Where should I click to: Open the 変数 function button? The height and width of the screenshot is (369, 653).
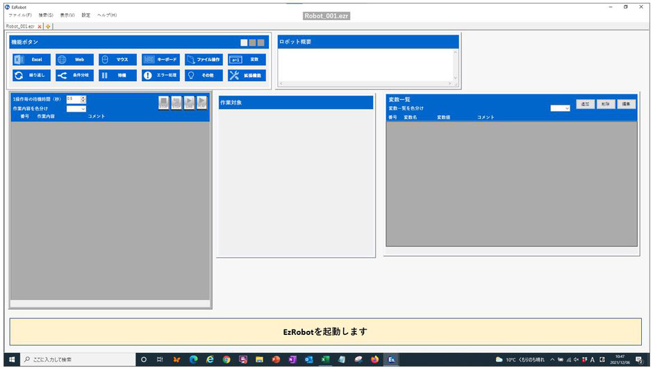click(x=247, y=60)
